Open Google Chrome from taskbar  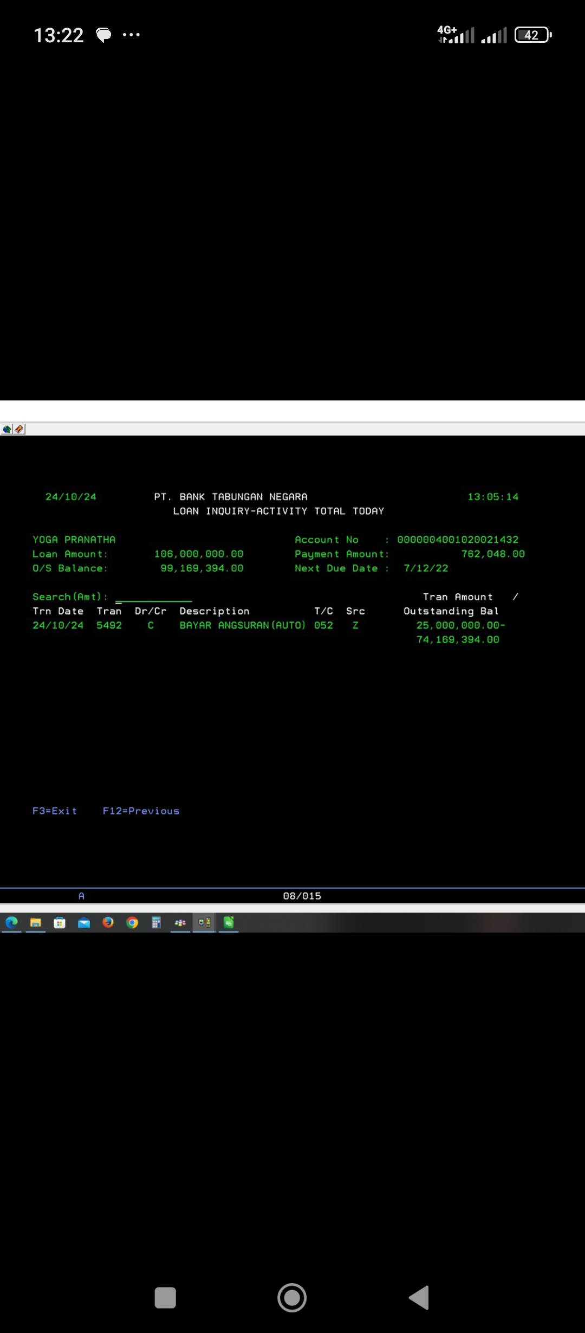(x=132, y=922)
